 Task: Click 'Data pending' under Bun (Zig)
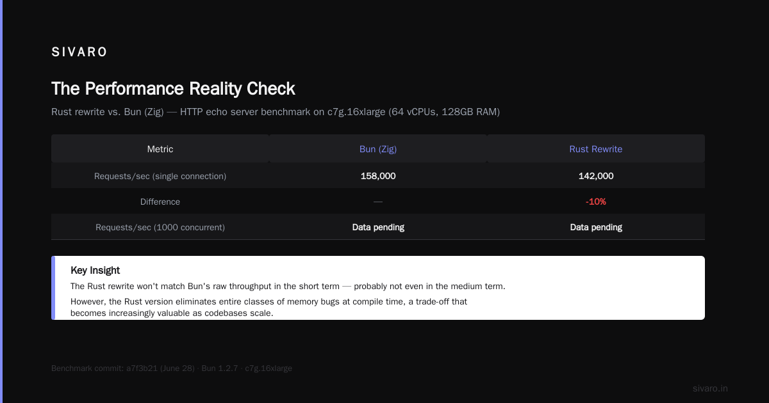click(378, 227)
